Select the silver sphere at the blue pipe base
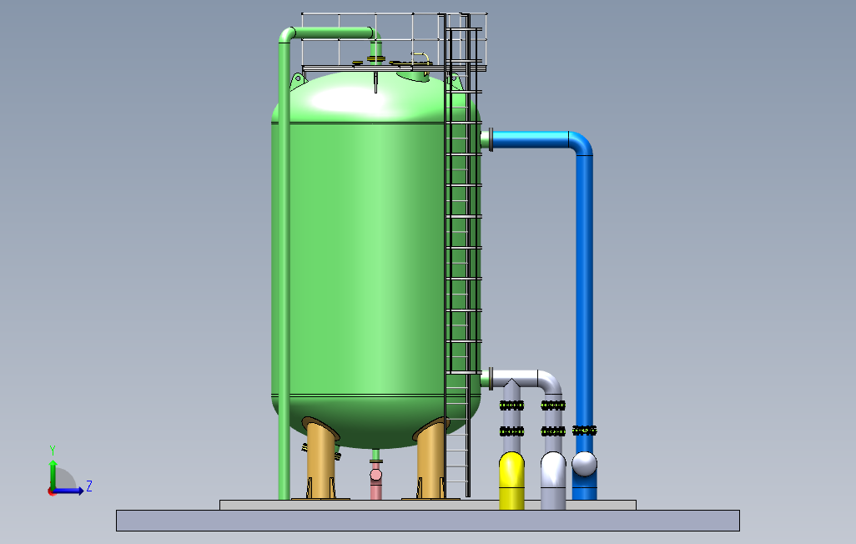This screenshot has width=856, height=544. 584,464
